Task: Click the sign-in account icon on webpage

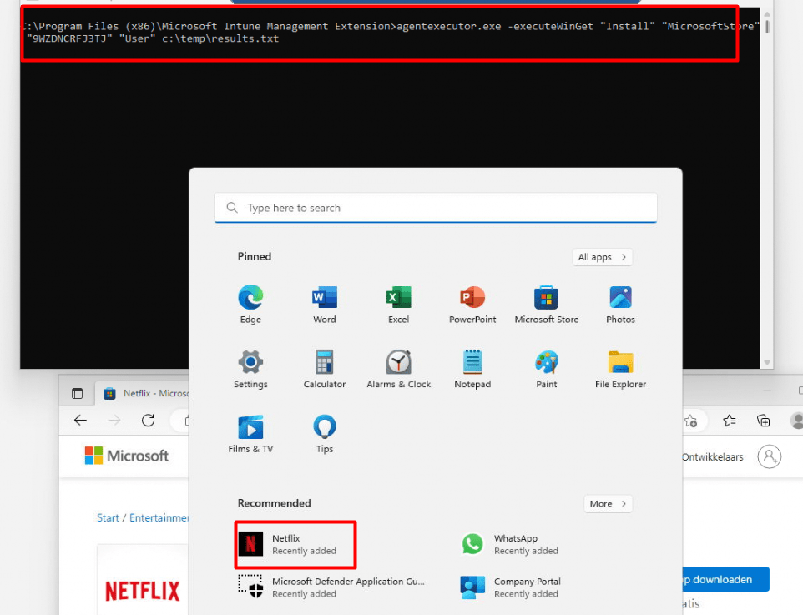Action: click(770, 456)
